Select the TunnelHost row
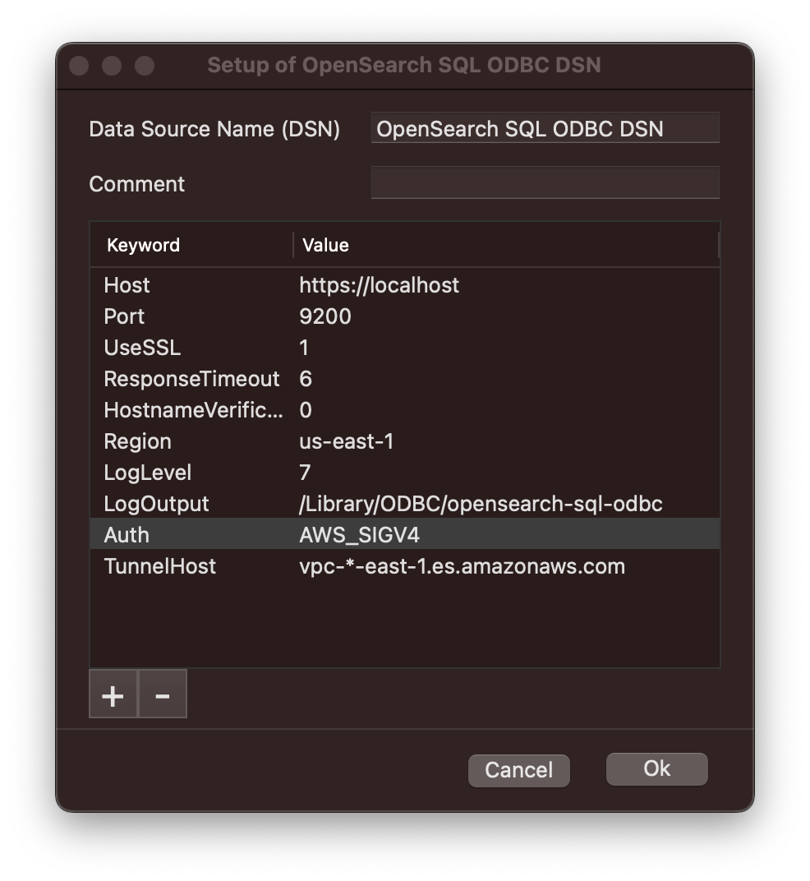 point(160,566)
